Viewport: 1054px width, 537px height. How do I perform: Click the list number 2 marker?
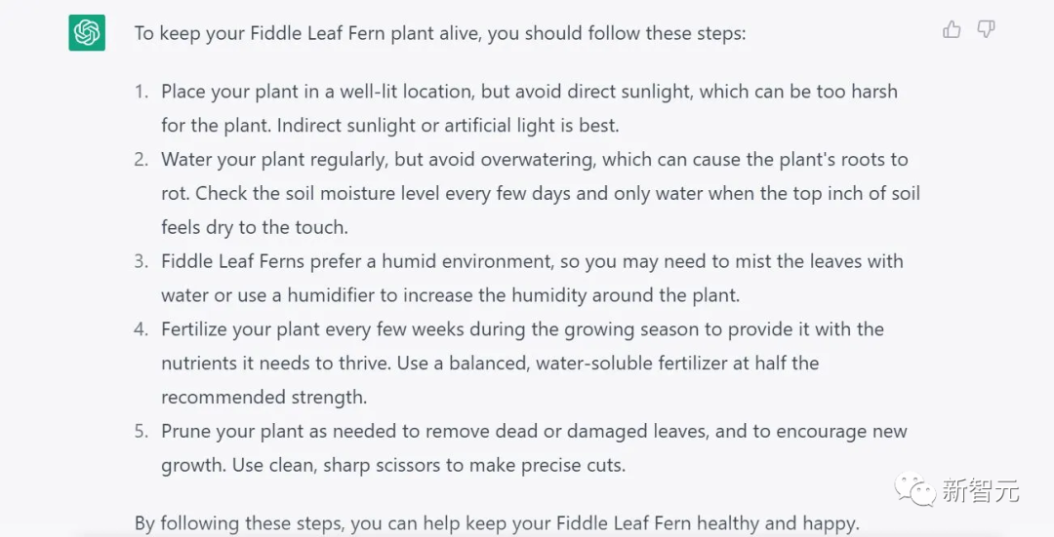[x=142, y=160]
